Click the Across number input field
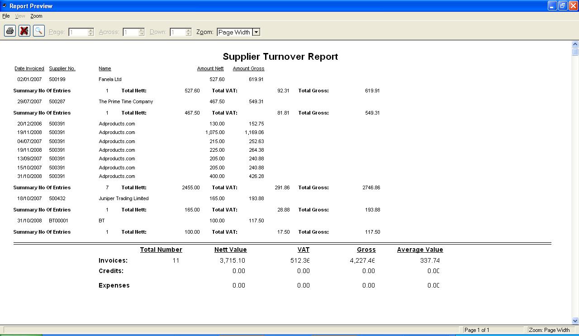This screenshot has height=336, width=579. pos(130,32)
